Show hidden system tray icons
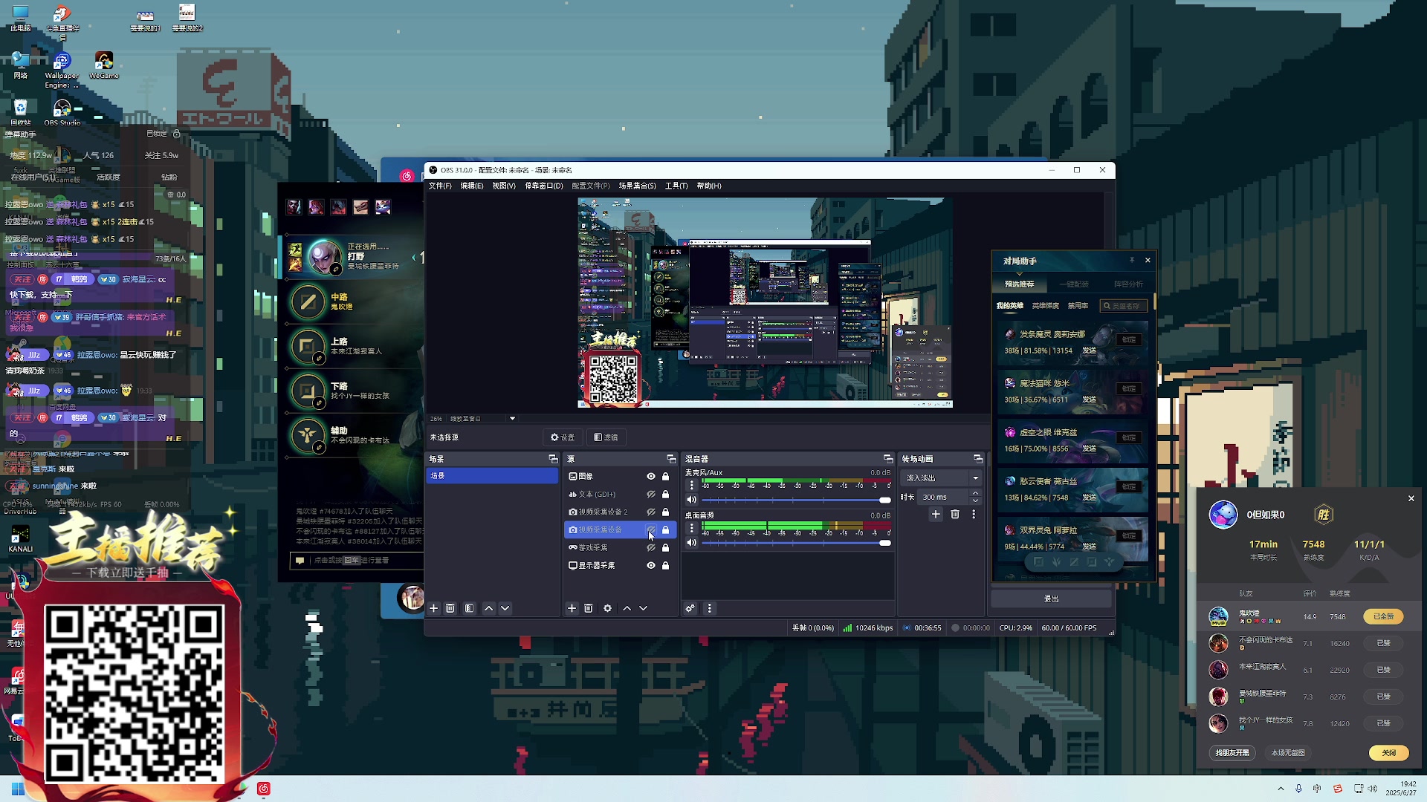1427x802 pixels. (x=1281, y=789)
